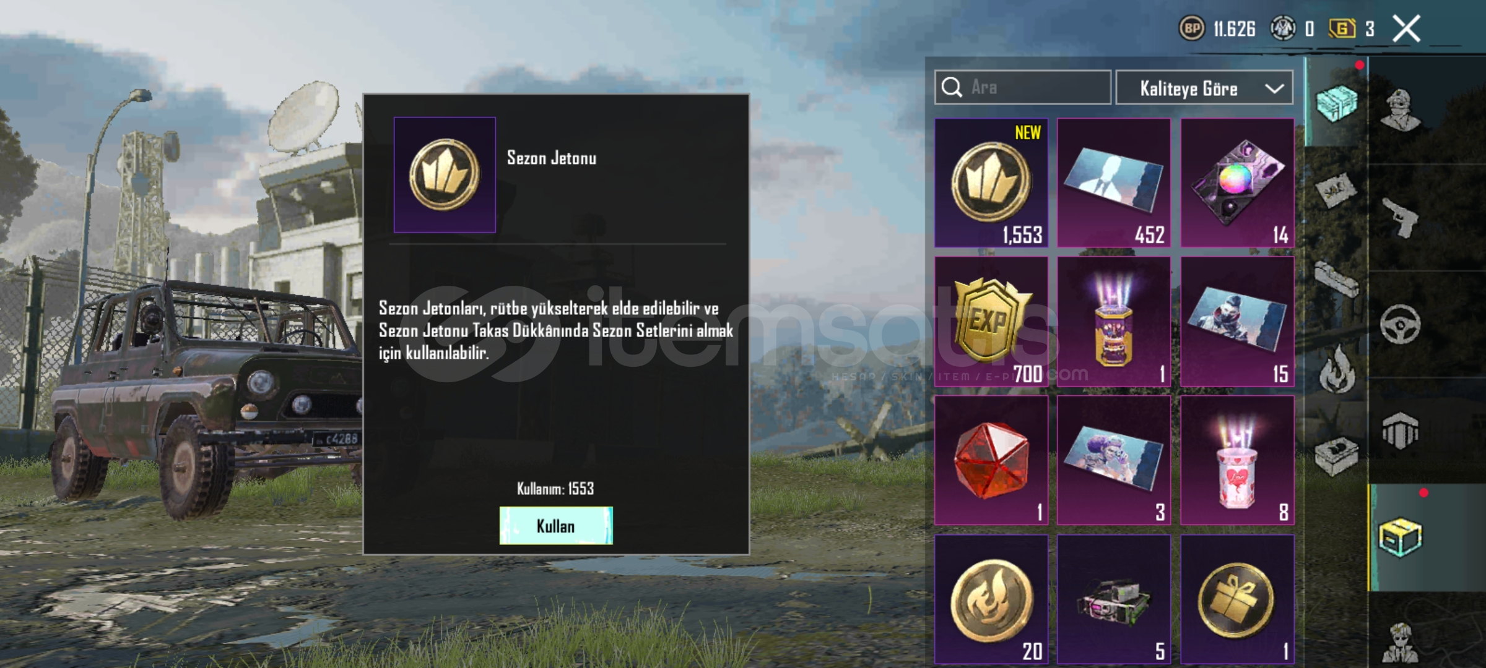
Task: Open the steering wheel vehicle category
Action: (1401, 323)
